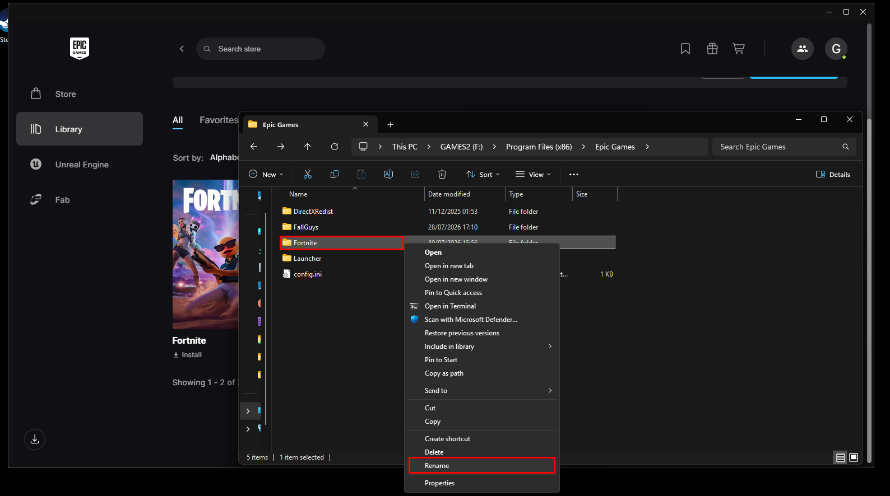Open the Library section in launcher
The height and width of the screenshot is (496, 890).
(80, 129)
